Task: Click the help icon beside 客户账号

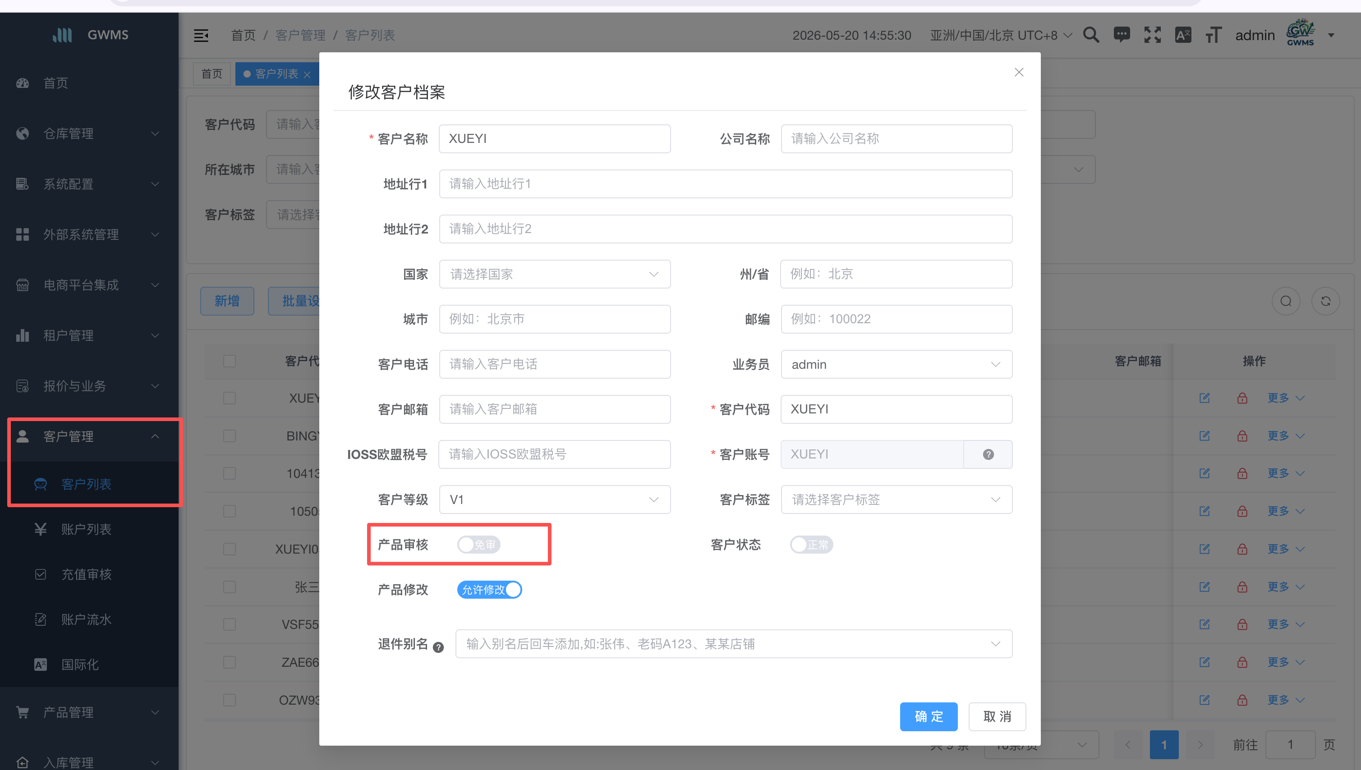Action: pos(988,454)
